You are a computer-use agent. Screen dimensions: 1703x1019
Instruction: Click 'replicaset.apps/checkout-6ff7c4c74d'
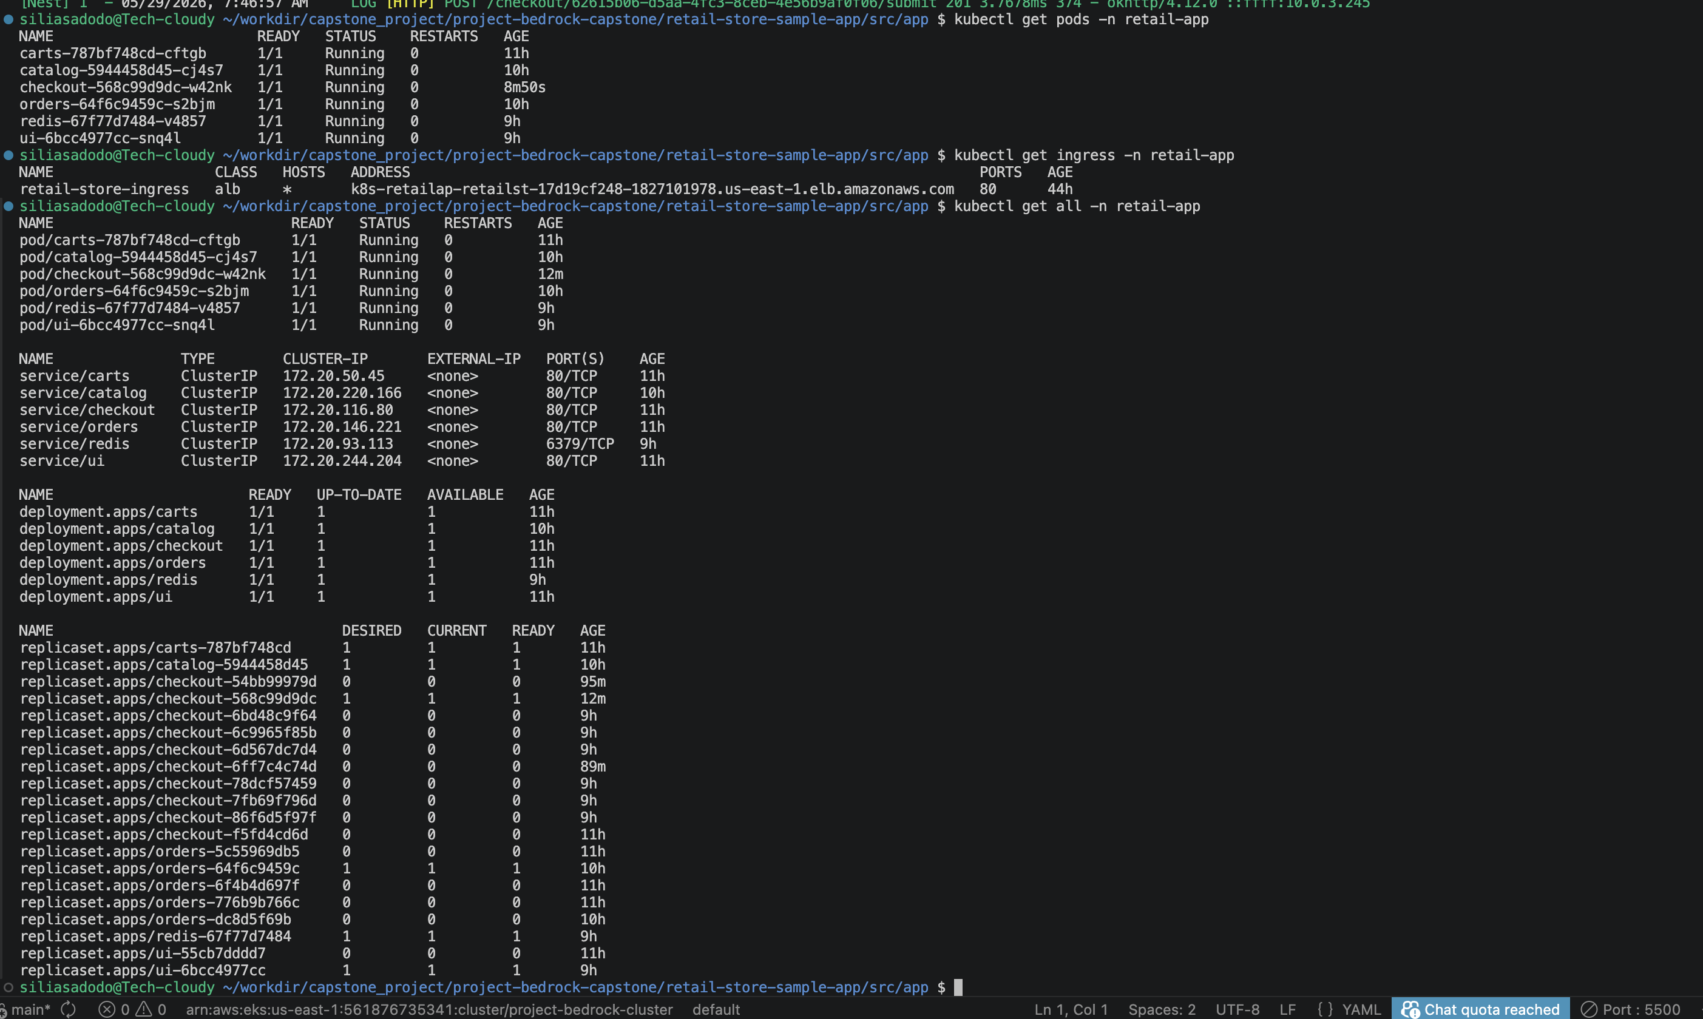pyautogui.click(x=168, y=766)
